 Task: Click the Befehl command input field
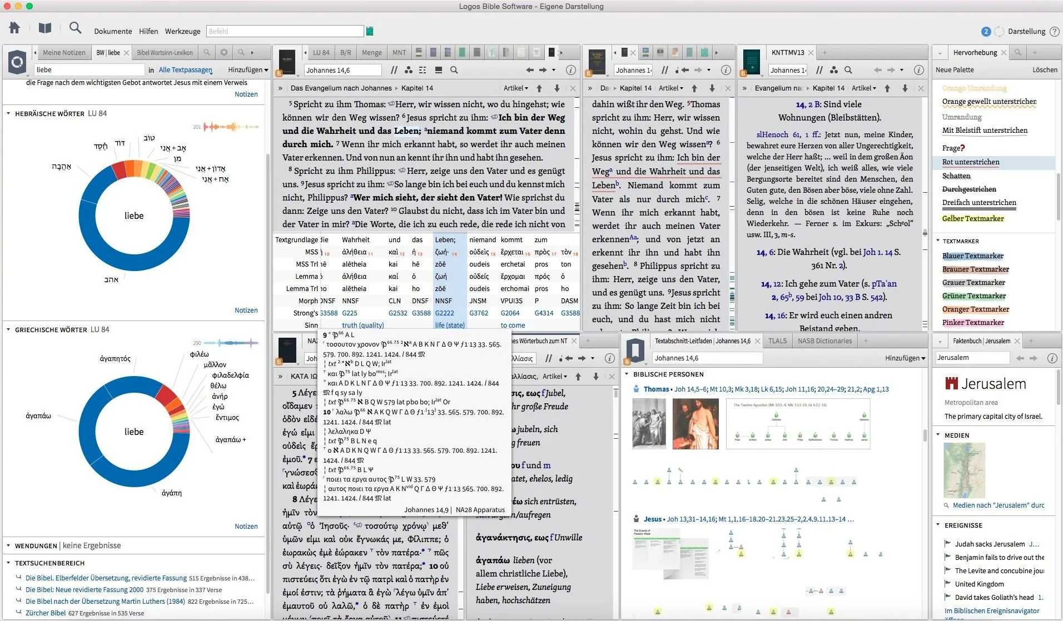coord(285,32)
